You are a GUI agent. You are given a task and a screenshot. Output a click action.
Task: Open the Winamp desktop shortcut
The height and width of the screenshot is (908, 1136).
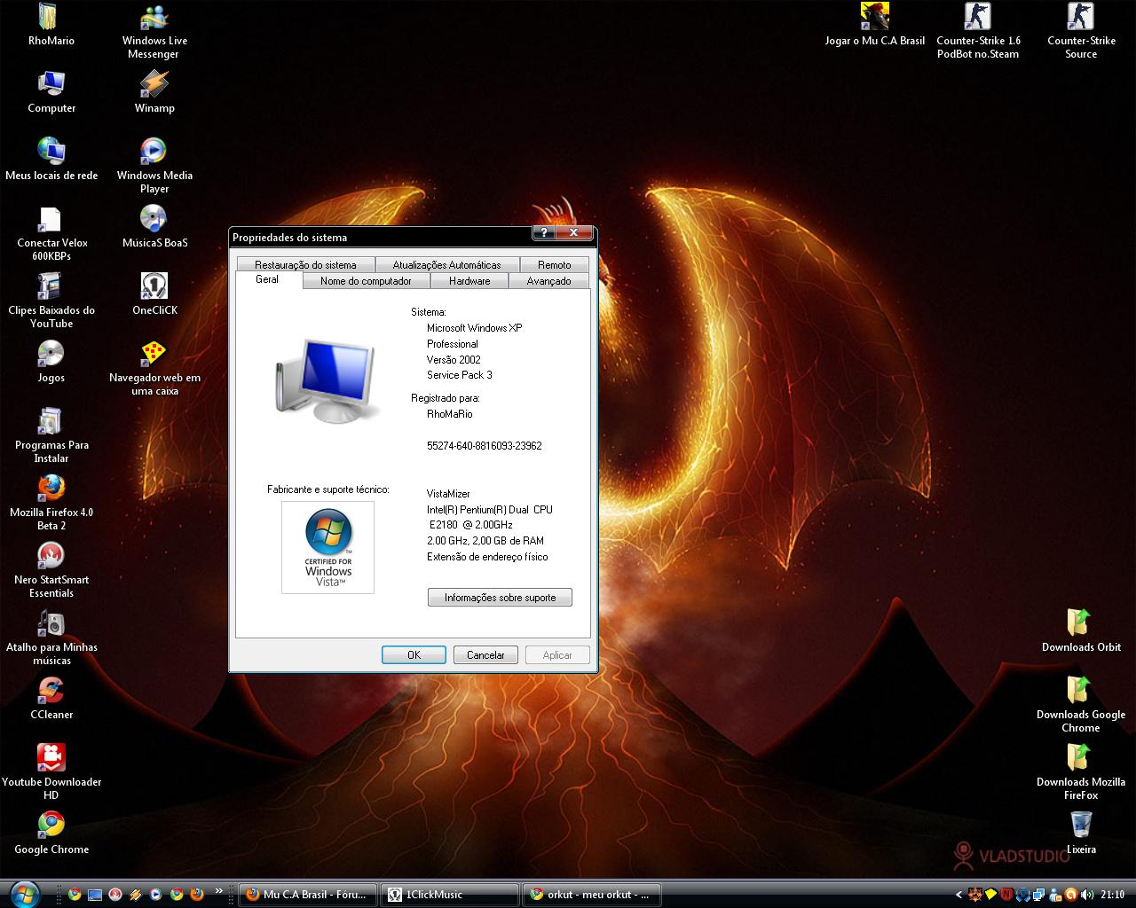[x=154, y=86]
